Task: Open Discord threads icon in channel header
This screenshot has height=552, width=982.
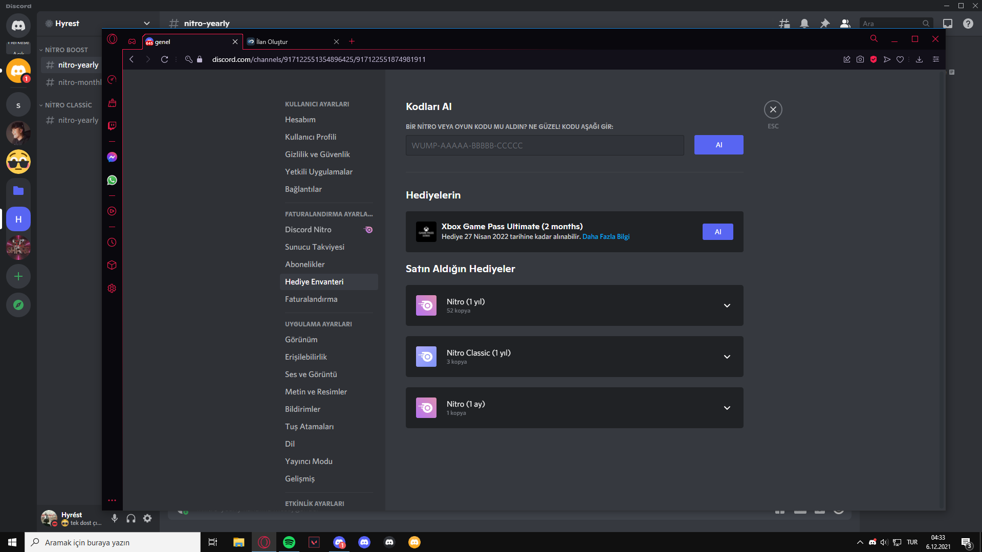Action: [784, 24]
